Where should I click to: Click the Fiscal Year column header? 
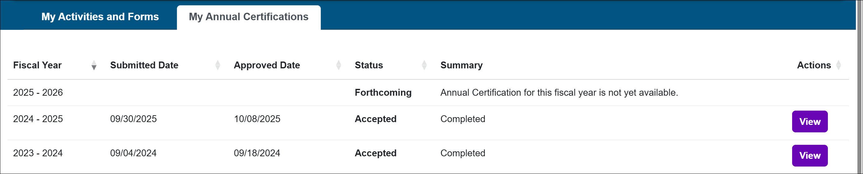coord(37,65)
